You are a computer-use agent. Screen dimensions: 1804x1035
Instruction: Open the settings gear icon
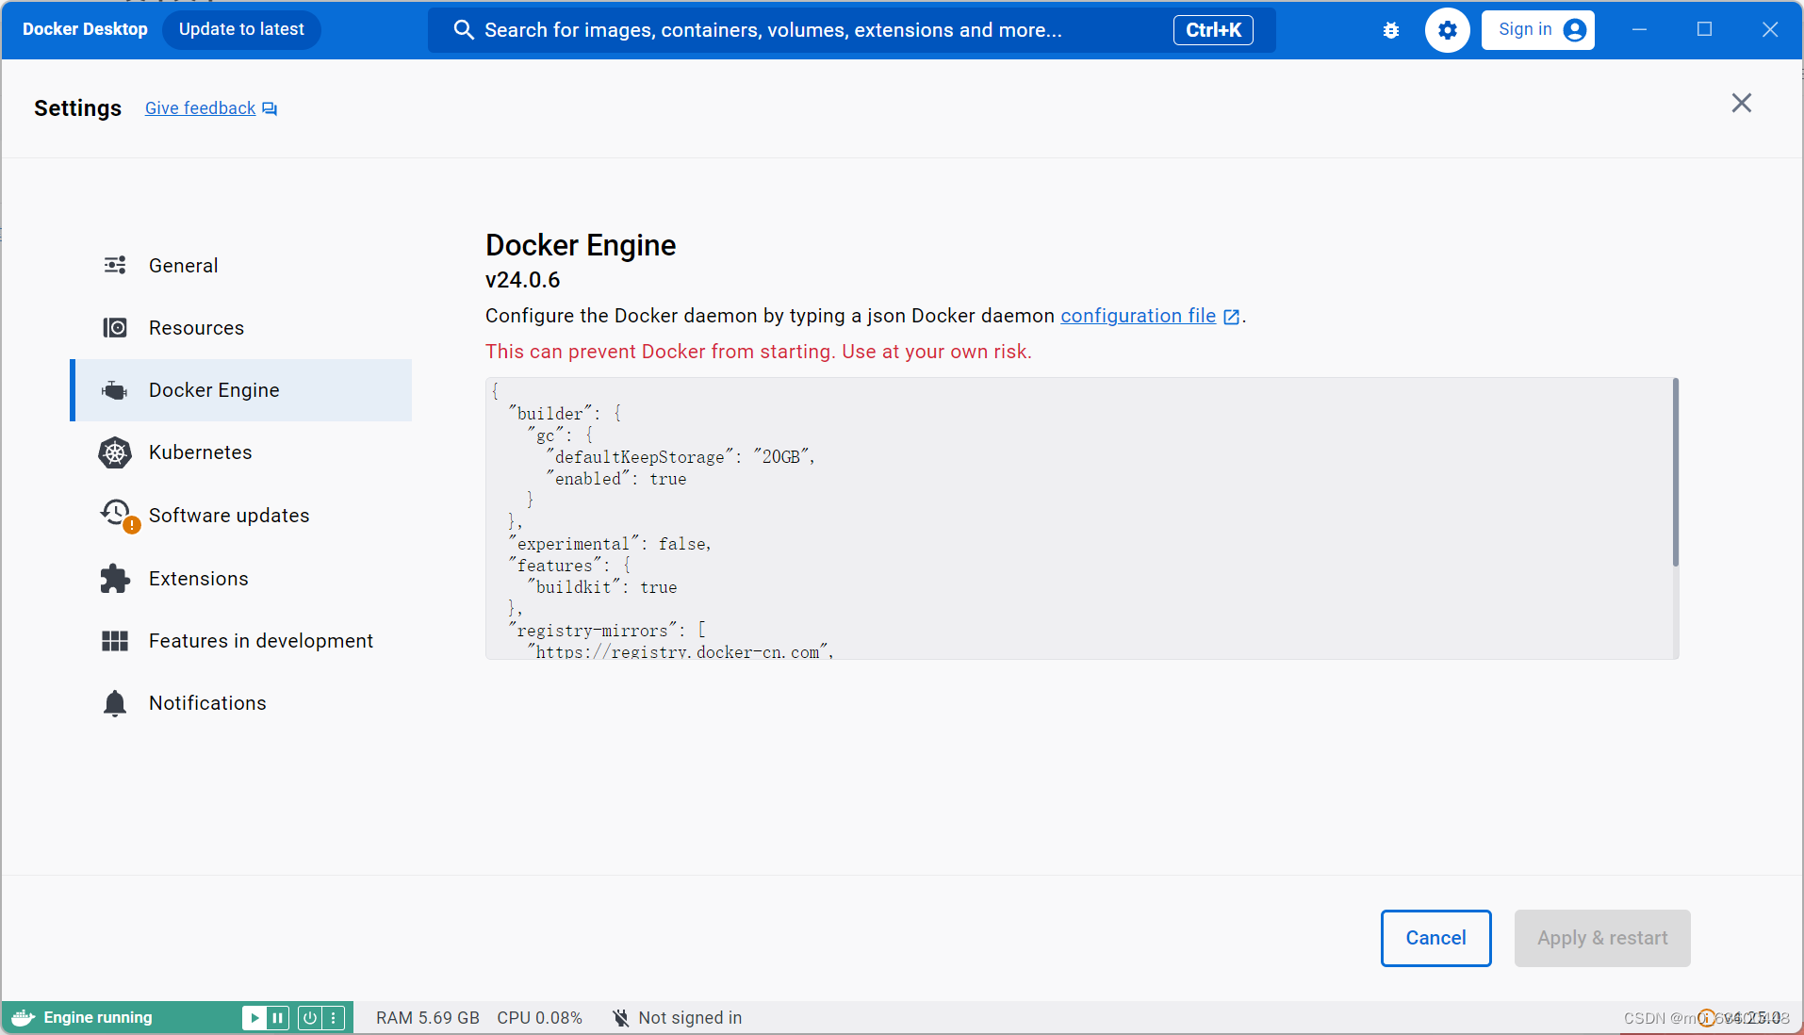pyautogui.click(x=1448, y=30)
